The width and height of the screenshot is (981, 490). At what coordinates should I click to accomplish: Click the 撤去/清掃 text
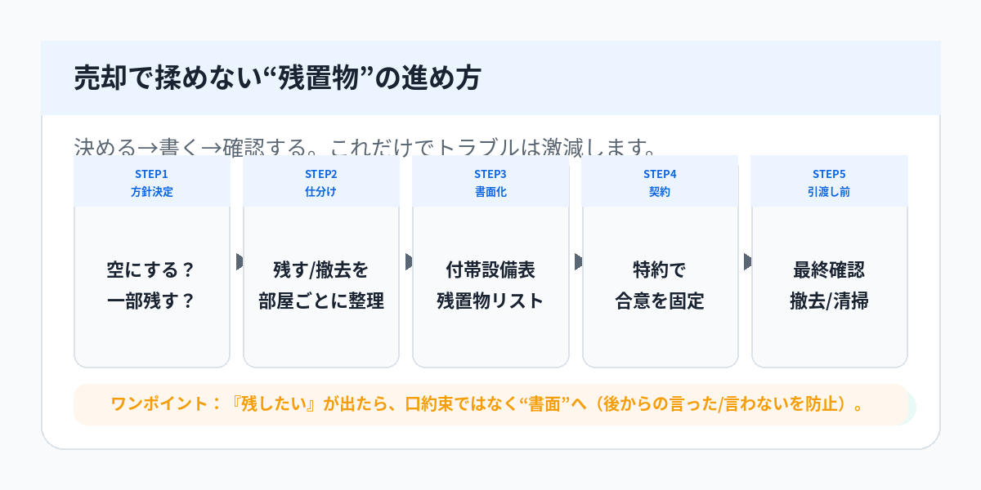point(829,301)
